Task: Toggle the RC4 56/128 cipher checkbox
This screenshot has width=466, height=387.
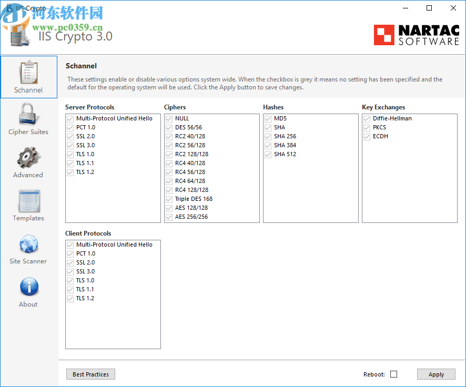Action: pyautogui.click(x=169, y=172)
